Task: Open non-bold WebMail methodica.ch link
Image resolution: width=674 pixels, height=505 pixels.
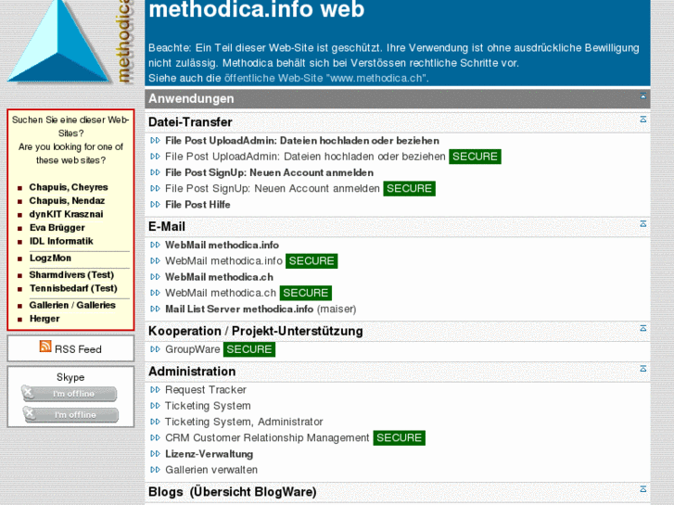Action: click(x=221, y=293)
